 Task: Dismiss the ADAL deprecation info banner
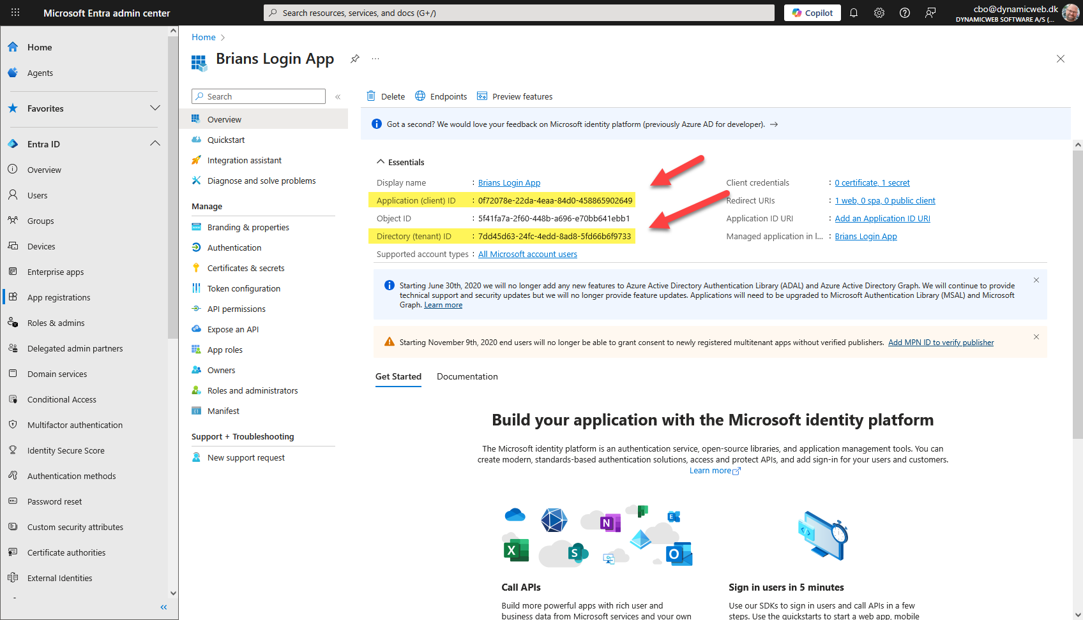tap(1036, 280)
